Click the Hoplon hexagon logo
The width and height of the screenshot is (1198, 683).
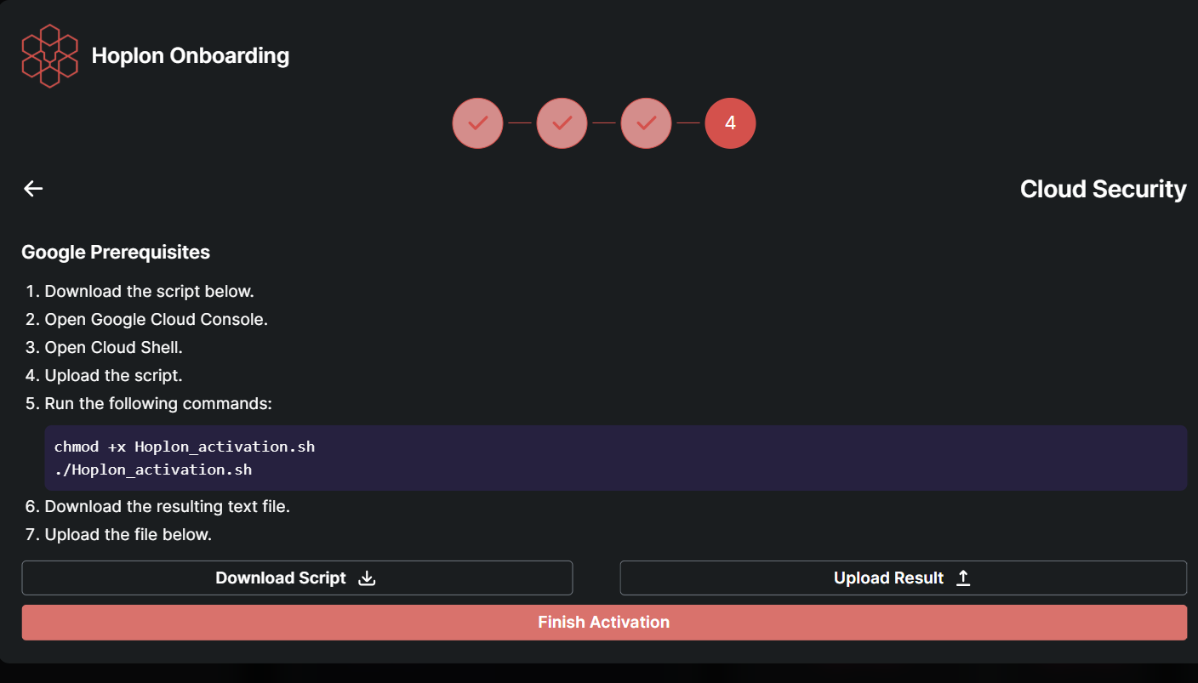(49, 56)
